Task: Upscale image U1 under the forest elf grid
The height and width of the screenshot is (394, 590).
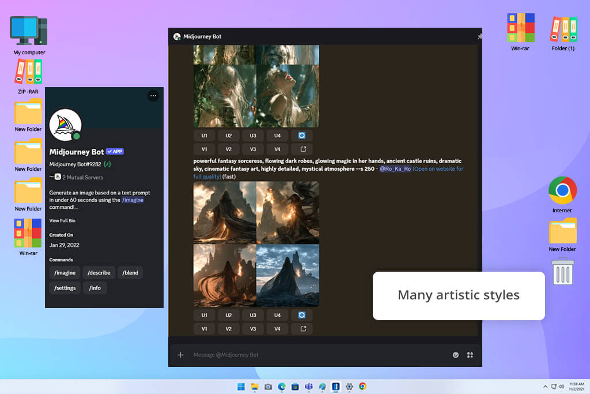Action: (205, 135)
